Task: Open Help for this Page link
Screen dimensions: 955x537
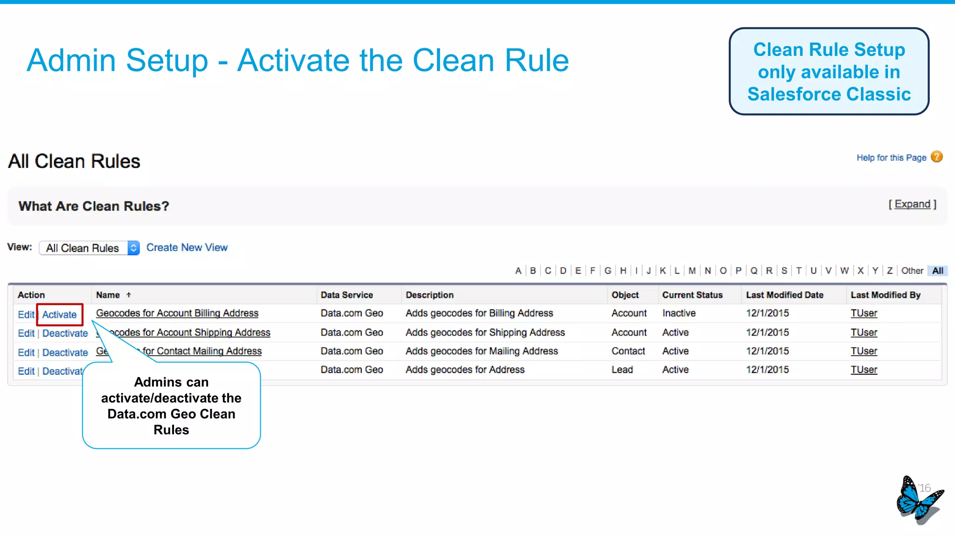Action: pos(891,158)
